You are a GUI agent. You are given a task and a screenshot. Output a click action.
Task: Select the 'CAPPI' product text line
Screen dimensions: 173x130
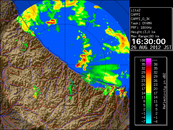pyautogui.click(x=135, y=15)
